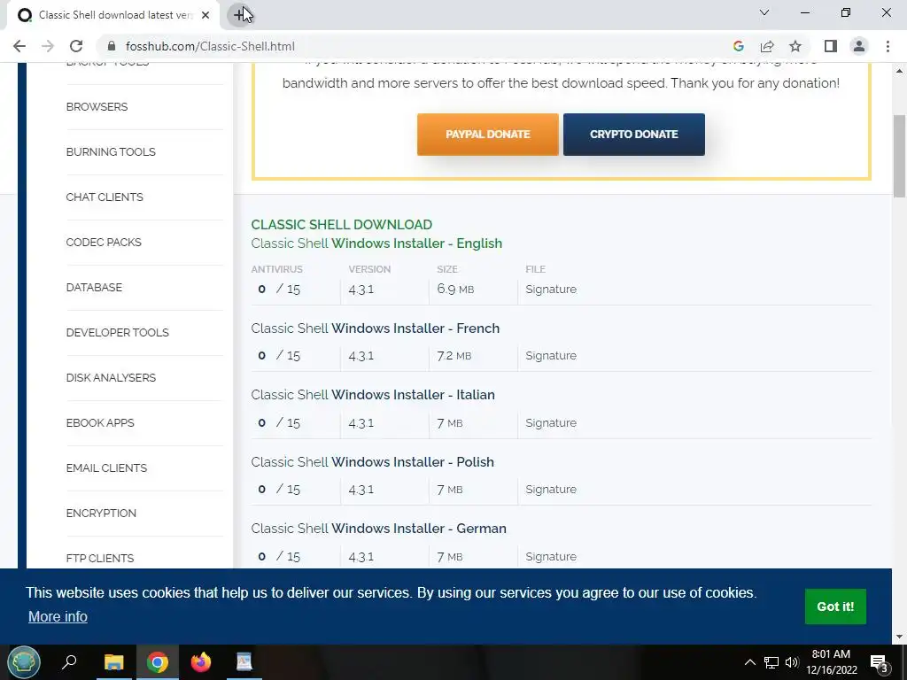Open the browser side panel icon

pos(831,46)
